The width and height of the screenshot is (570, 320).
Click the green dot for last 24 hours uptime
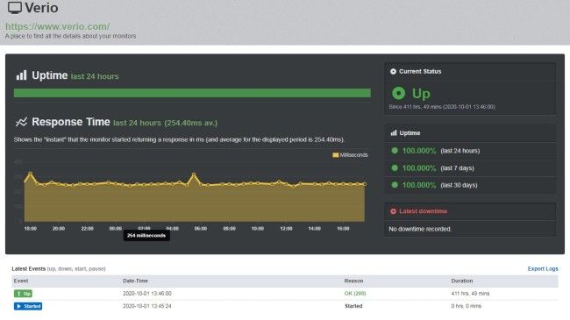(395, 151)
